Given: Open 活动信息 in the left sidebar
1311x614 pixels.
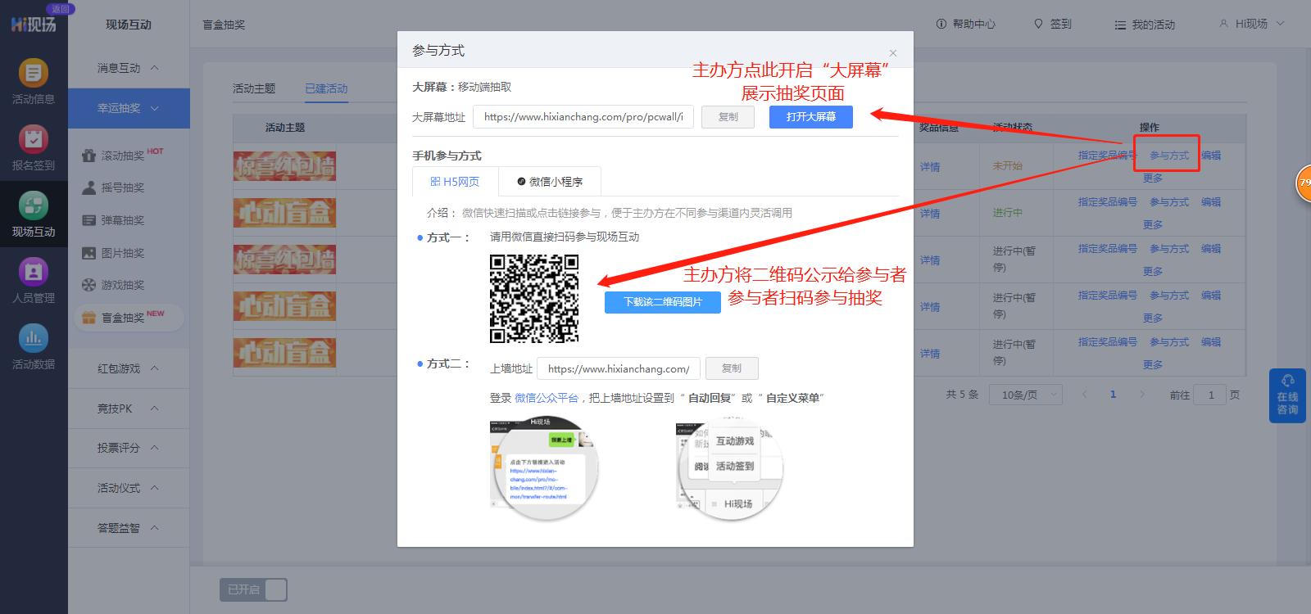Looking at the screenshot, I should coord(33,82).
